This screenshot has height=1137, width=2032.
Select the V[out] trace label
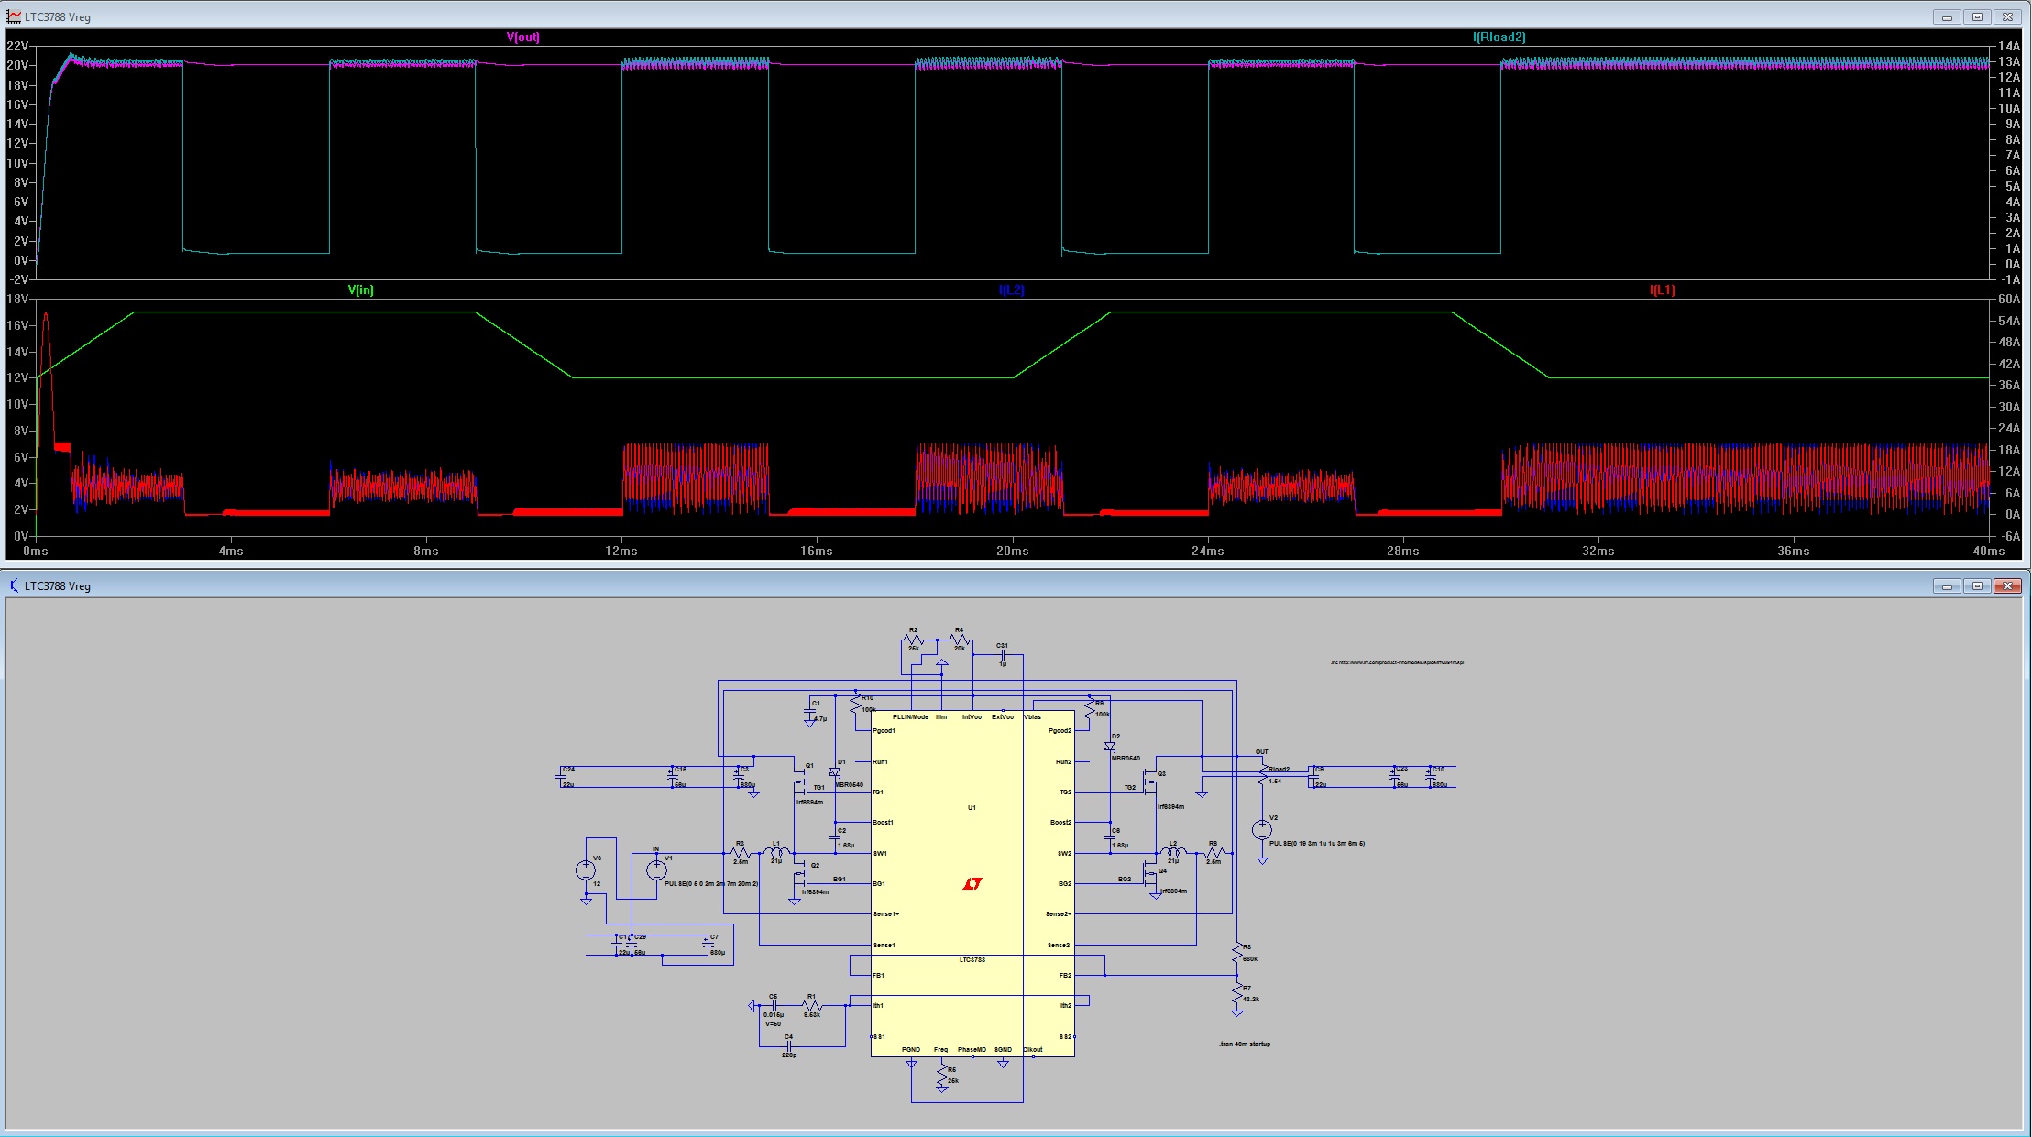[x=522, y=38]
